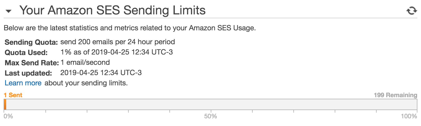Click the 100% marker under the bar
The image size is (421, 126).
coord(409,116)
